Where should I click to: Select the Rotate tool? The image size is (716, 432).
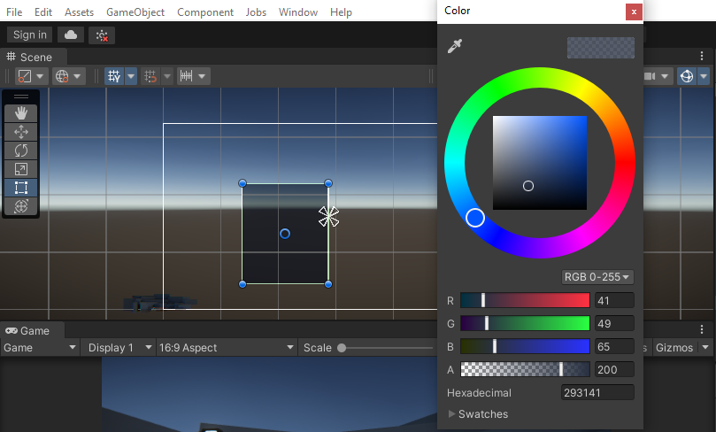tap(21, 150)
